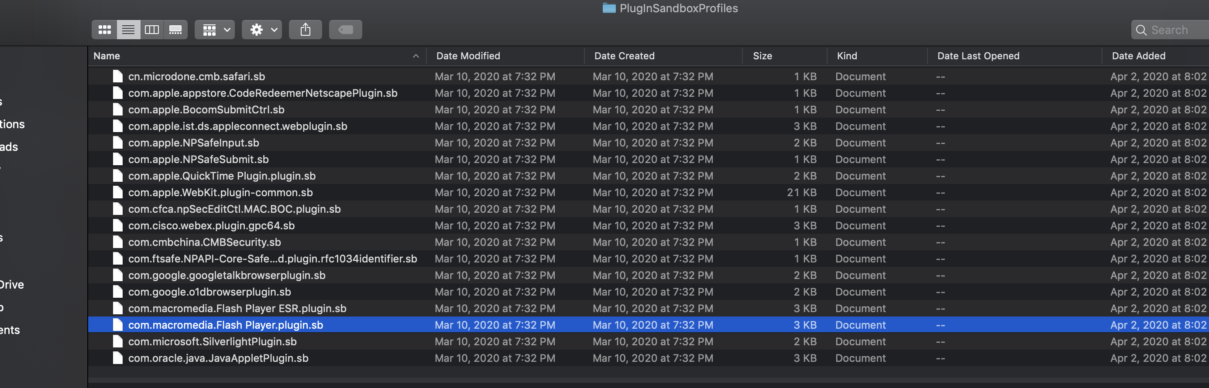This screenshot has height=388, width=1209.
Task: Select com.macromedia.Flash Player.plugin.sb file
Action: click(648, 325)
